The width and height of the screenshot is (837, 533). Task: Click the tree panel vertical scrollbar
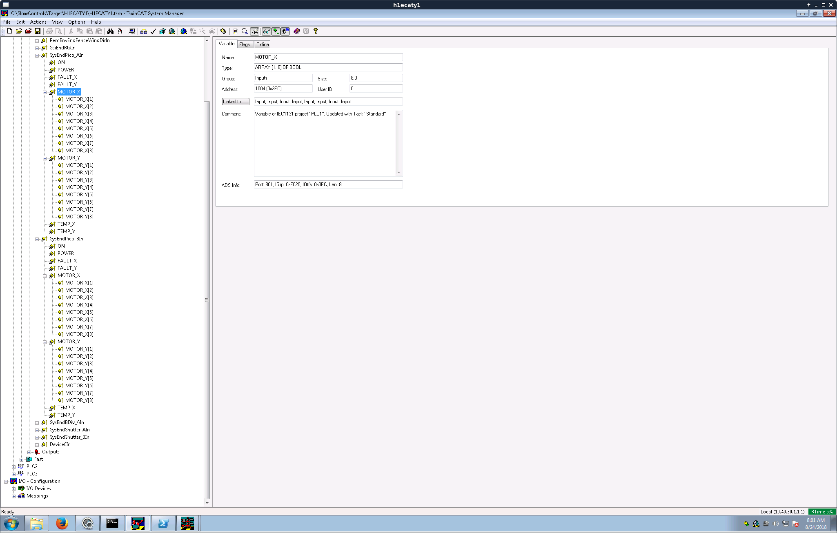click(207, 300)
